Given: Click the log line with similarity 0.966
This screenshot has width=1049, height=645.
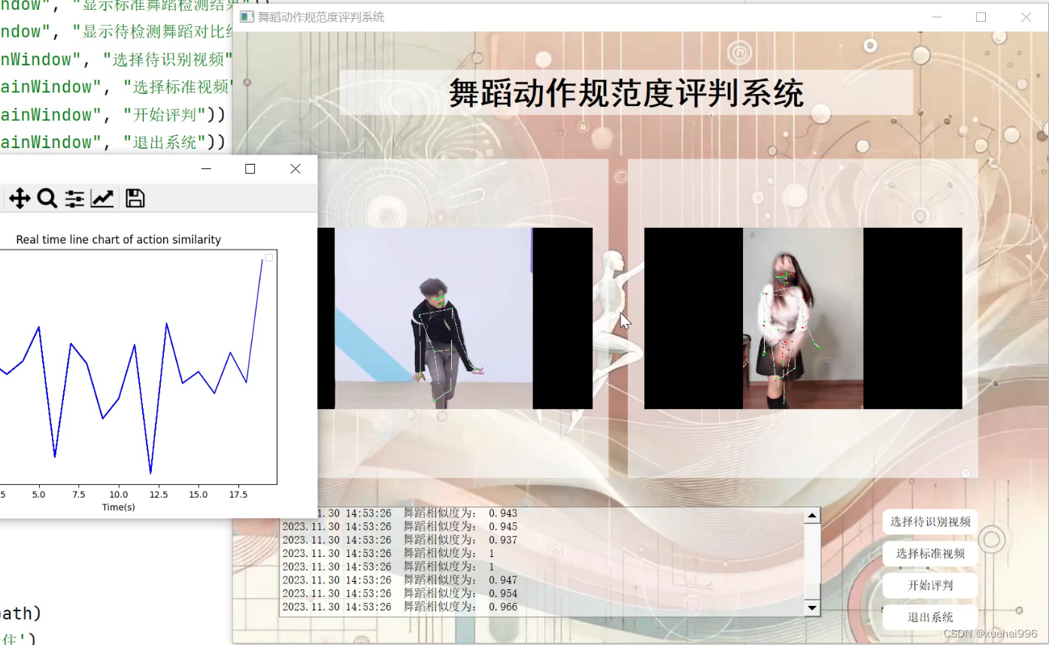Looking at the screenshot, I should (400, 607).
